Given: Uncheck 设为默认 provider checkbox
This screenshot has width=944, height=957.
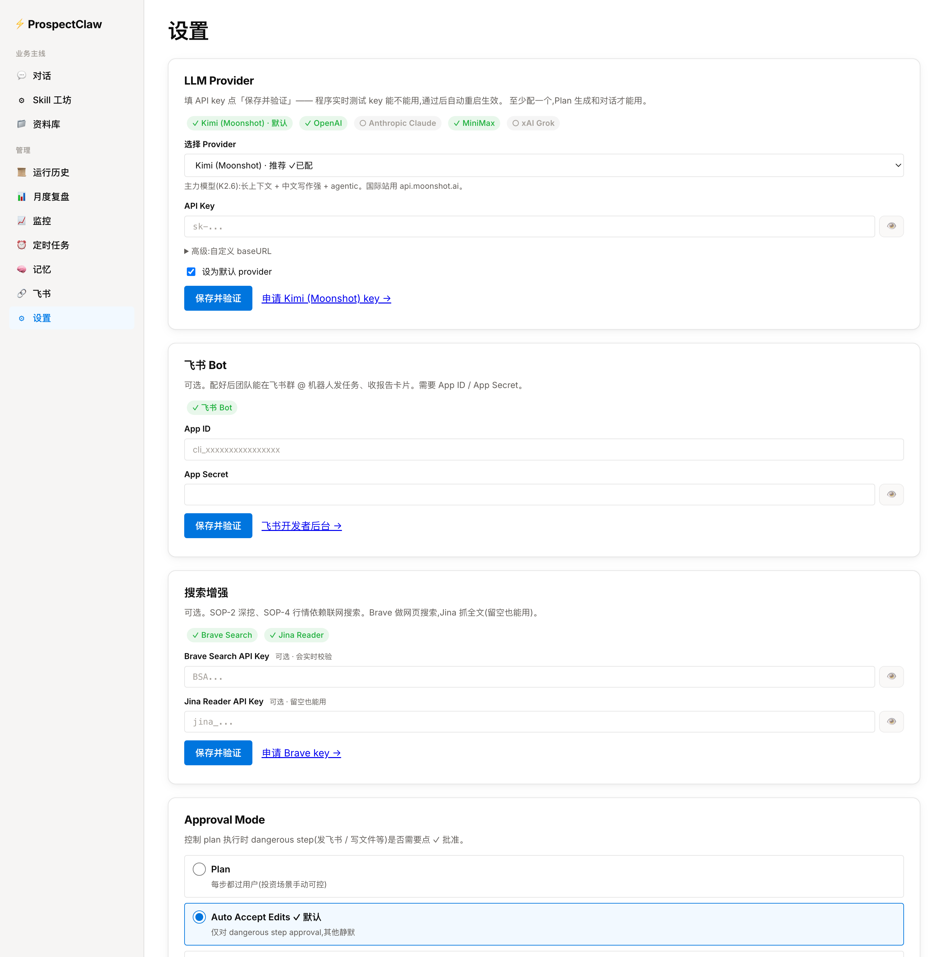Looking at the screenshot, I should click(191, 271).
